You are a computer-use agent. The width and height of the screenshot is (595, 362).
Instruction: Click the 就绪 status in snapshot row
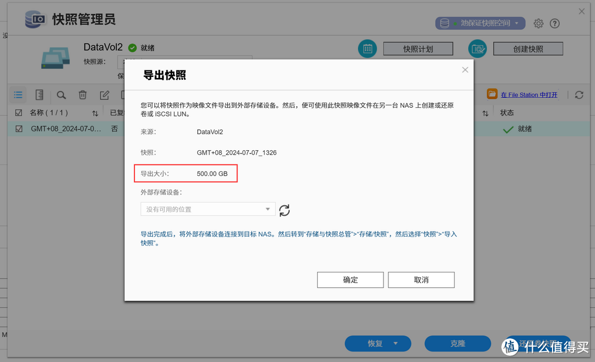tap(525, 129)
